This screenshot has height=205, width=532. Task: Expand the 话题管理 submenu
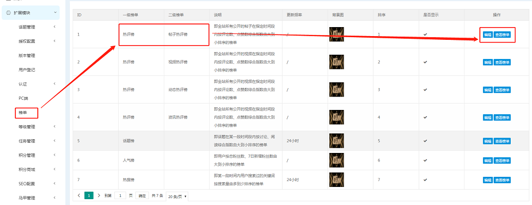tap(54, 27)
